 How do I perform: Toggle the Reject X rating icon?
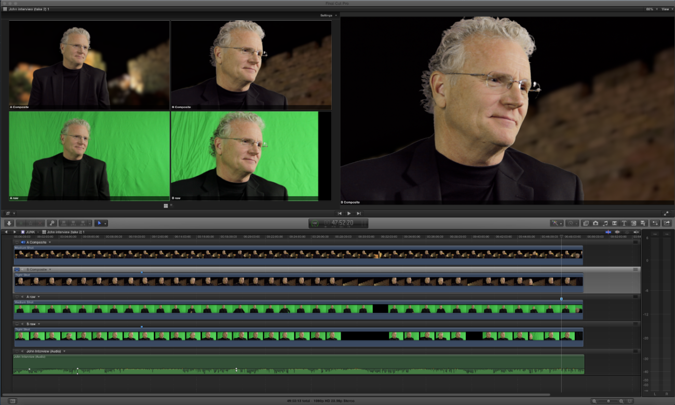click(40, 223)
